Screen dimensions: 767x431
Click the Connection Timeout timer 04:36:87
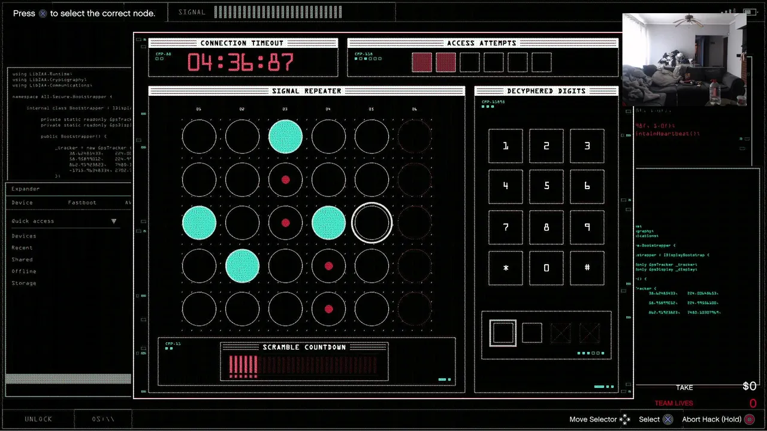point(240,62)
